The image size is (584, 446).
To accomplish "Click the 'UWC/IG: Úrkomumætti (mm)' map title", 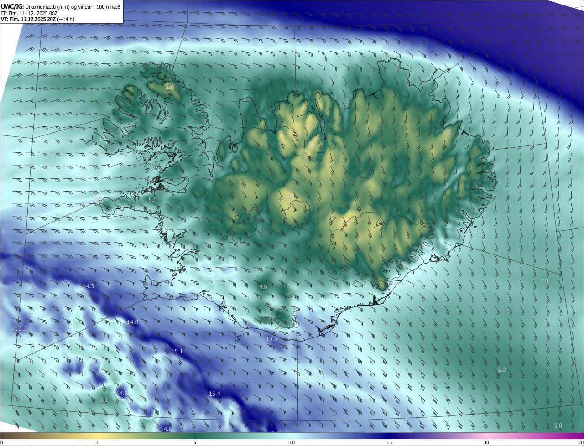I will click(x=61, y=6).
